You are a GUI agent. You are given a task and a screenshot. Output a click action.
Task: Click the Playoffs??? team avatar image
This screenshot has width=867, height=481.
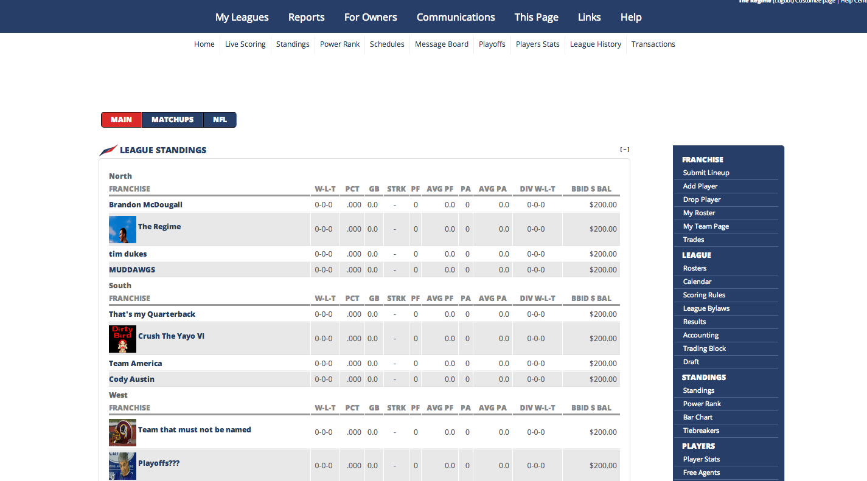pyautogui.click(x=122, y=466)
